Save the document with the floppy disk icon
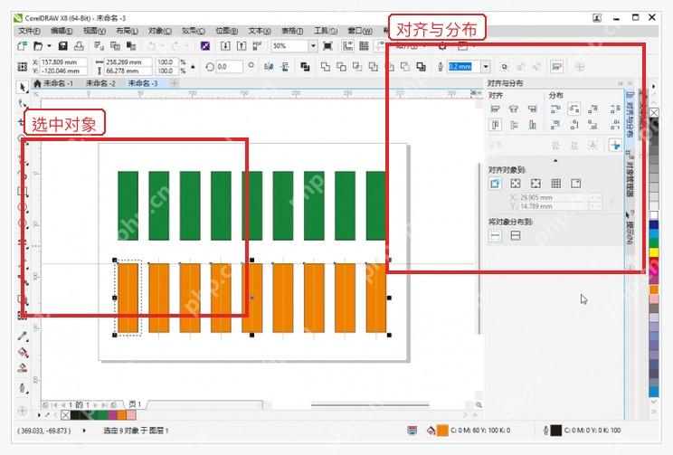Viewport: 673px width, 455px height. click(63, 45)
